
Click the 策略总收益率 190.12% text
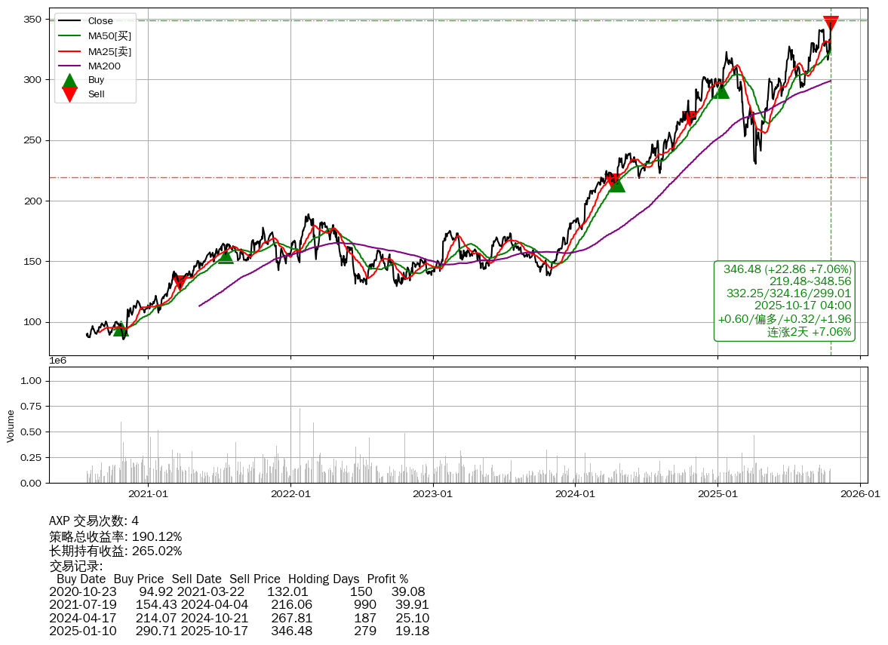click(115, 536)
